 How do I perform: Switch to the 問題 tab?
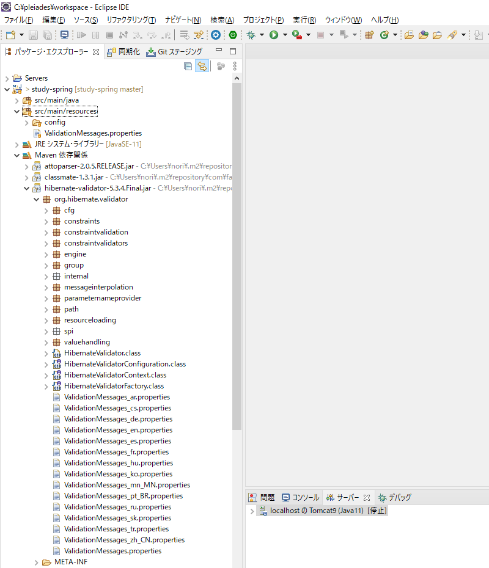coord(262,498)
